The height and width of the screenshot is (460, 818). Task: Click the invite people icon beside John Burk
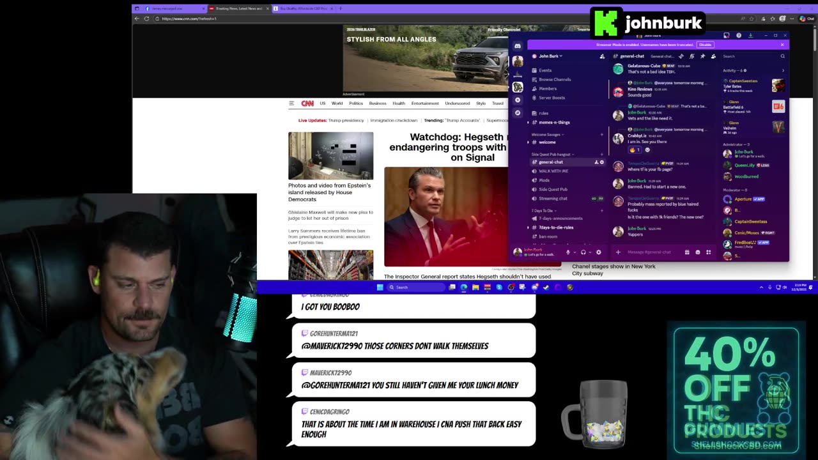pos(602,56)
